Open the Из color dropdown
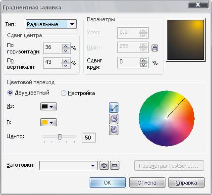 49,106
